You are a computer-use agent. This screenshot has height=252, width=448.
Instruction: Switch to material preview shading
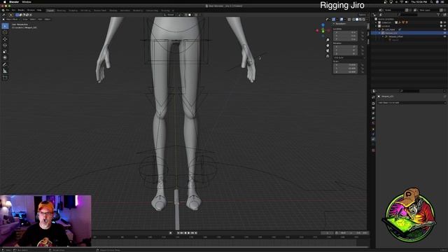pos(360,20)
